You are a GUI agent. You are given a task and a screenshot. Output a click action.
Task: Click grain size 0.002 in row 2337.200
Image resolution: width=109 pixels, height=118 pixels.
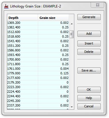53,105
